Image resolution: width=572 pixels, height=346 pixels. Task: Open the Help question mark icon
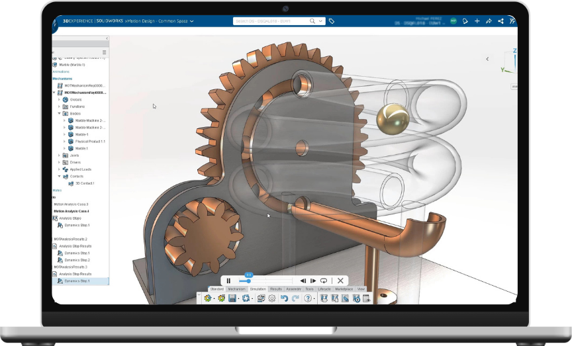point(308,298)
